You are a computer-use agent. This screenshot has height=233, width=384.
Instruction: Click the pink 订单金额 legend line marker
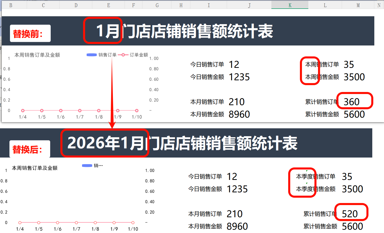(123, 54)
